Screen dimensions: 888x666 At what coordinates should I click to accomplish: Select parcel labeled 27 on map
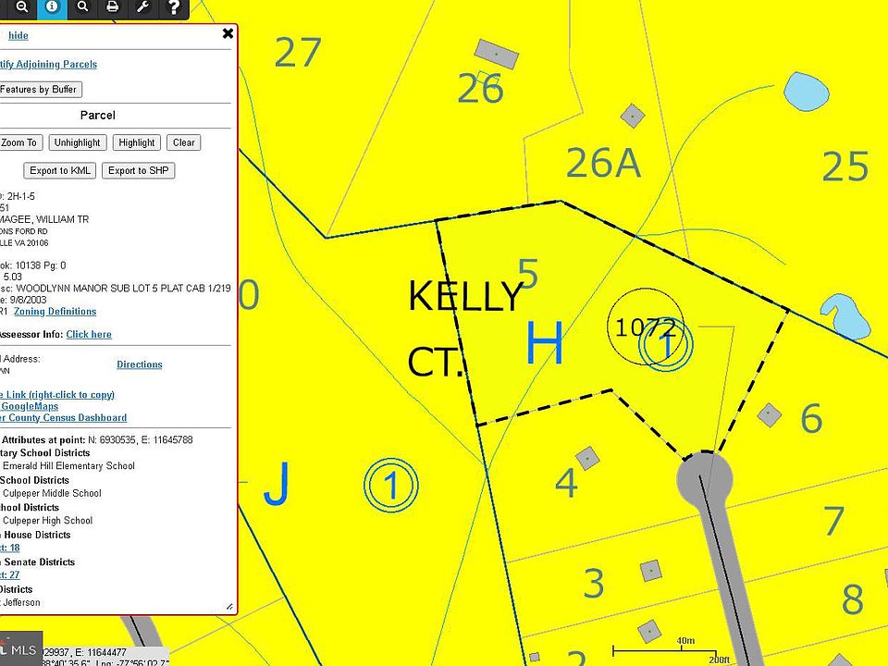[298, 52]
